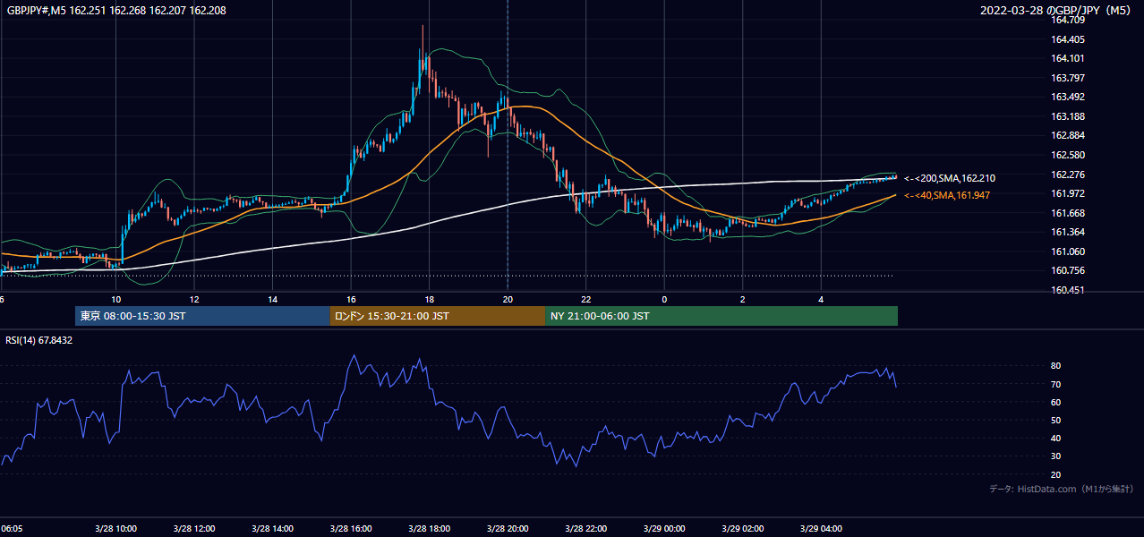1144x537 pixels.
Task: Click the 162.580 price axis label
Action: tap(1068, 155)
